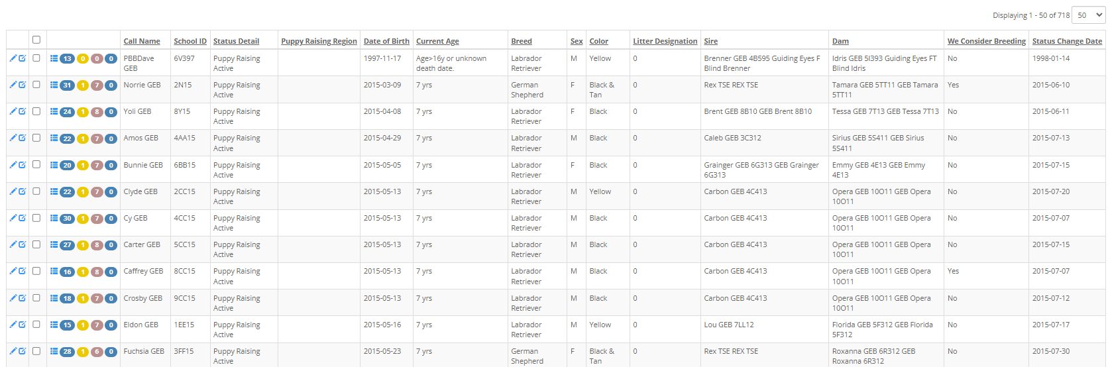Click the We Consider Breeding header
The image size is (1108, 367).
(x=986, y=41)
